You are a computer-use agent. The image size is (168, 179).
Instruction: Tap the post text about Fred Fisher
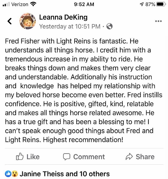83,91
